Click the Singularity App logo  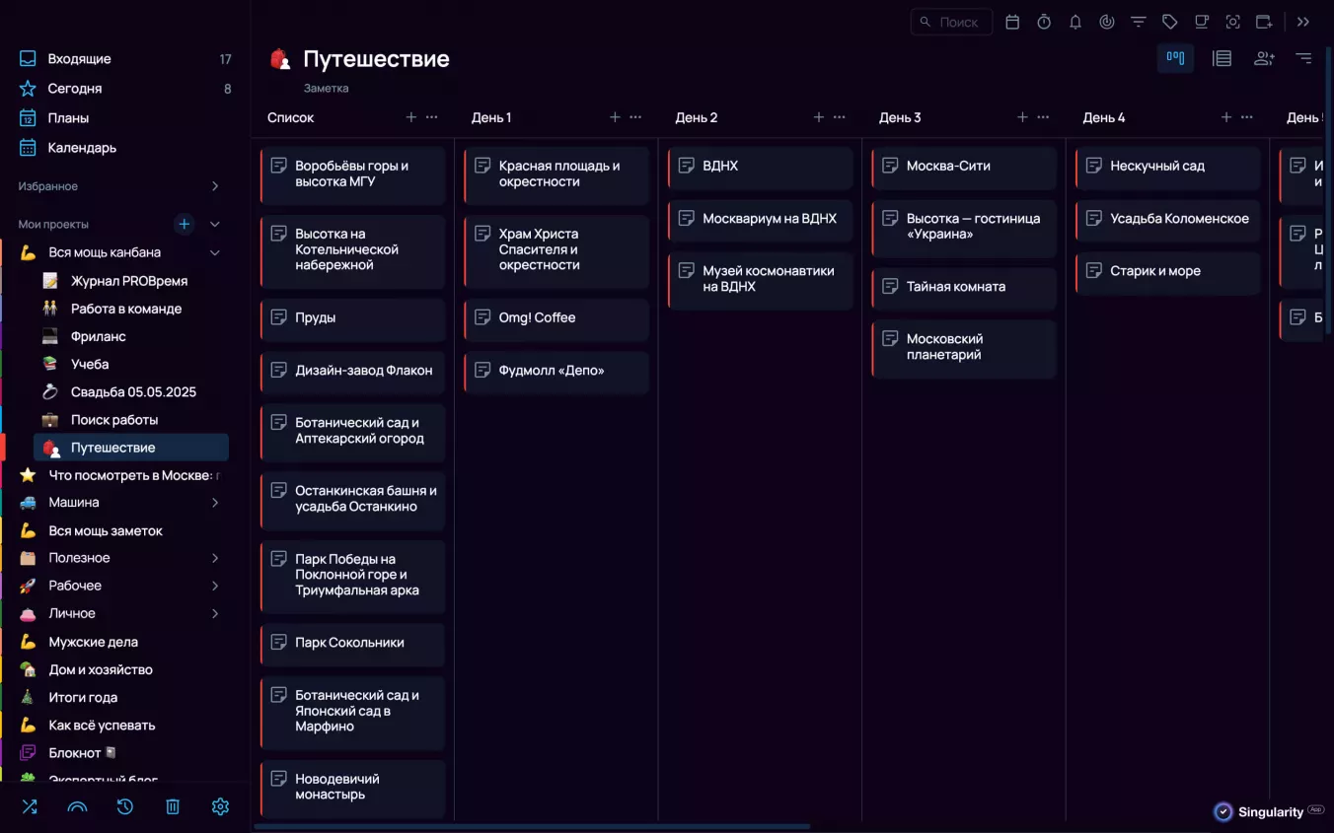pyautogui.click(x=1269, y=811)
